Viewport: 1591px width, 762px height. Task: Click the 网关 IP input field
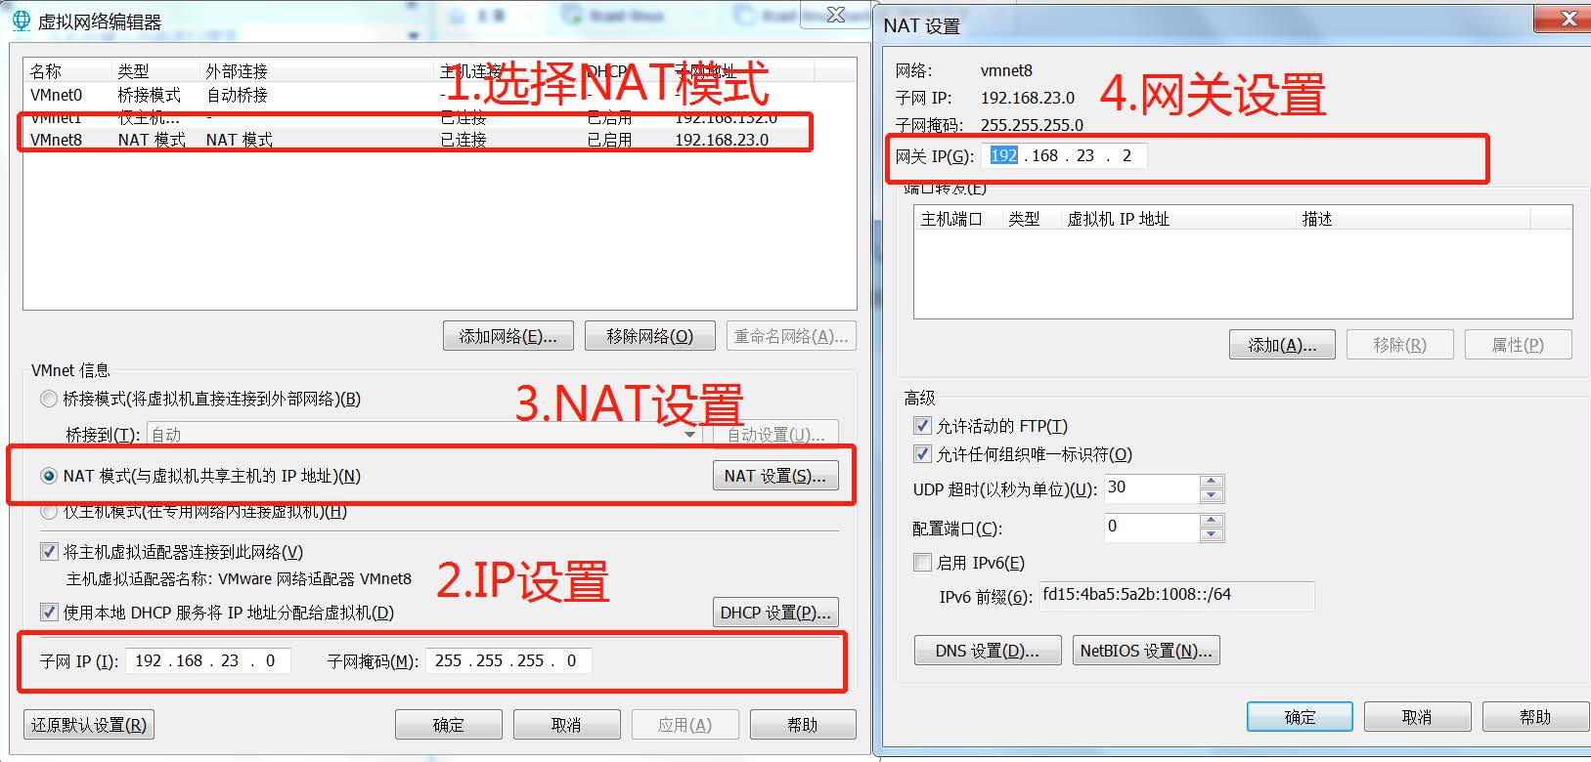click(1065, 156)
